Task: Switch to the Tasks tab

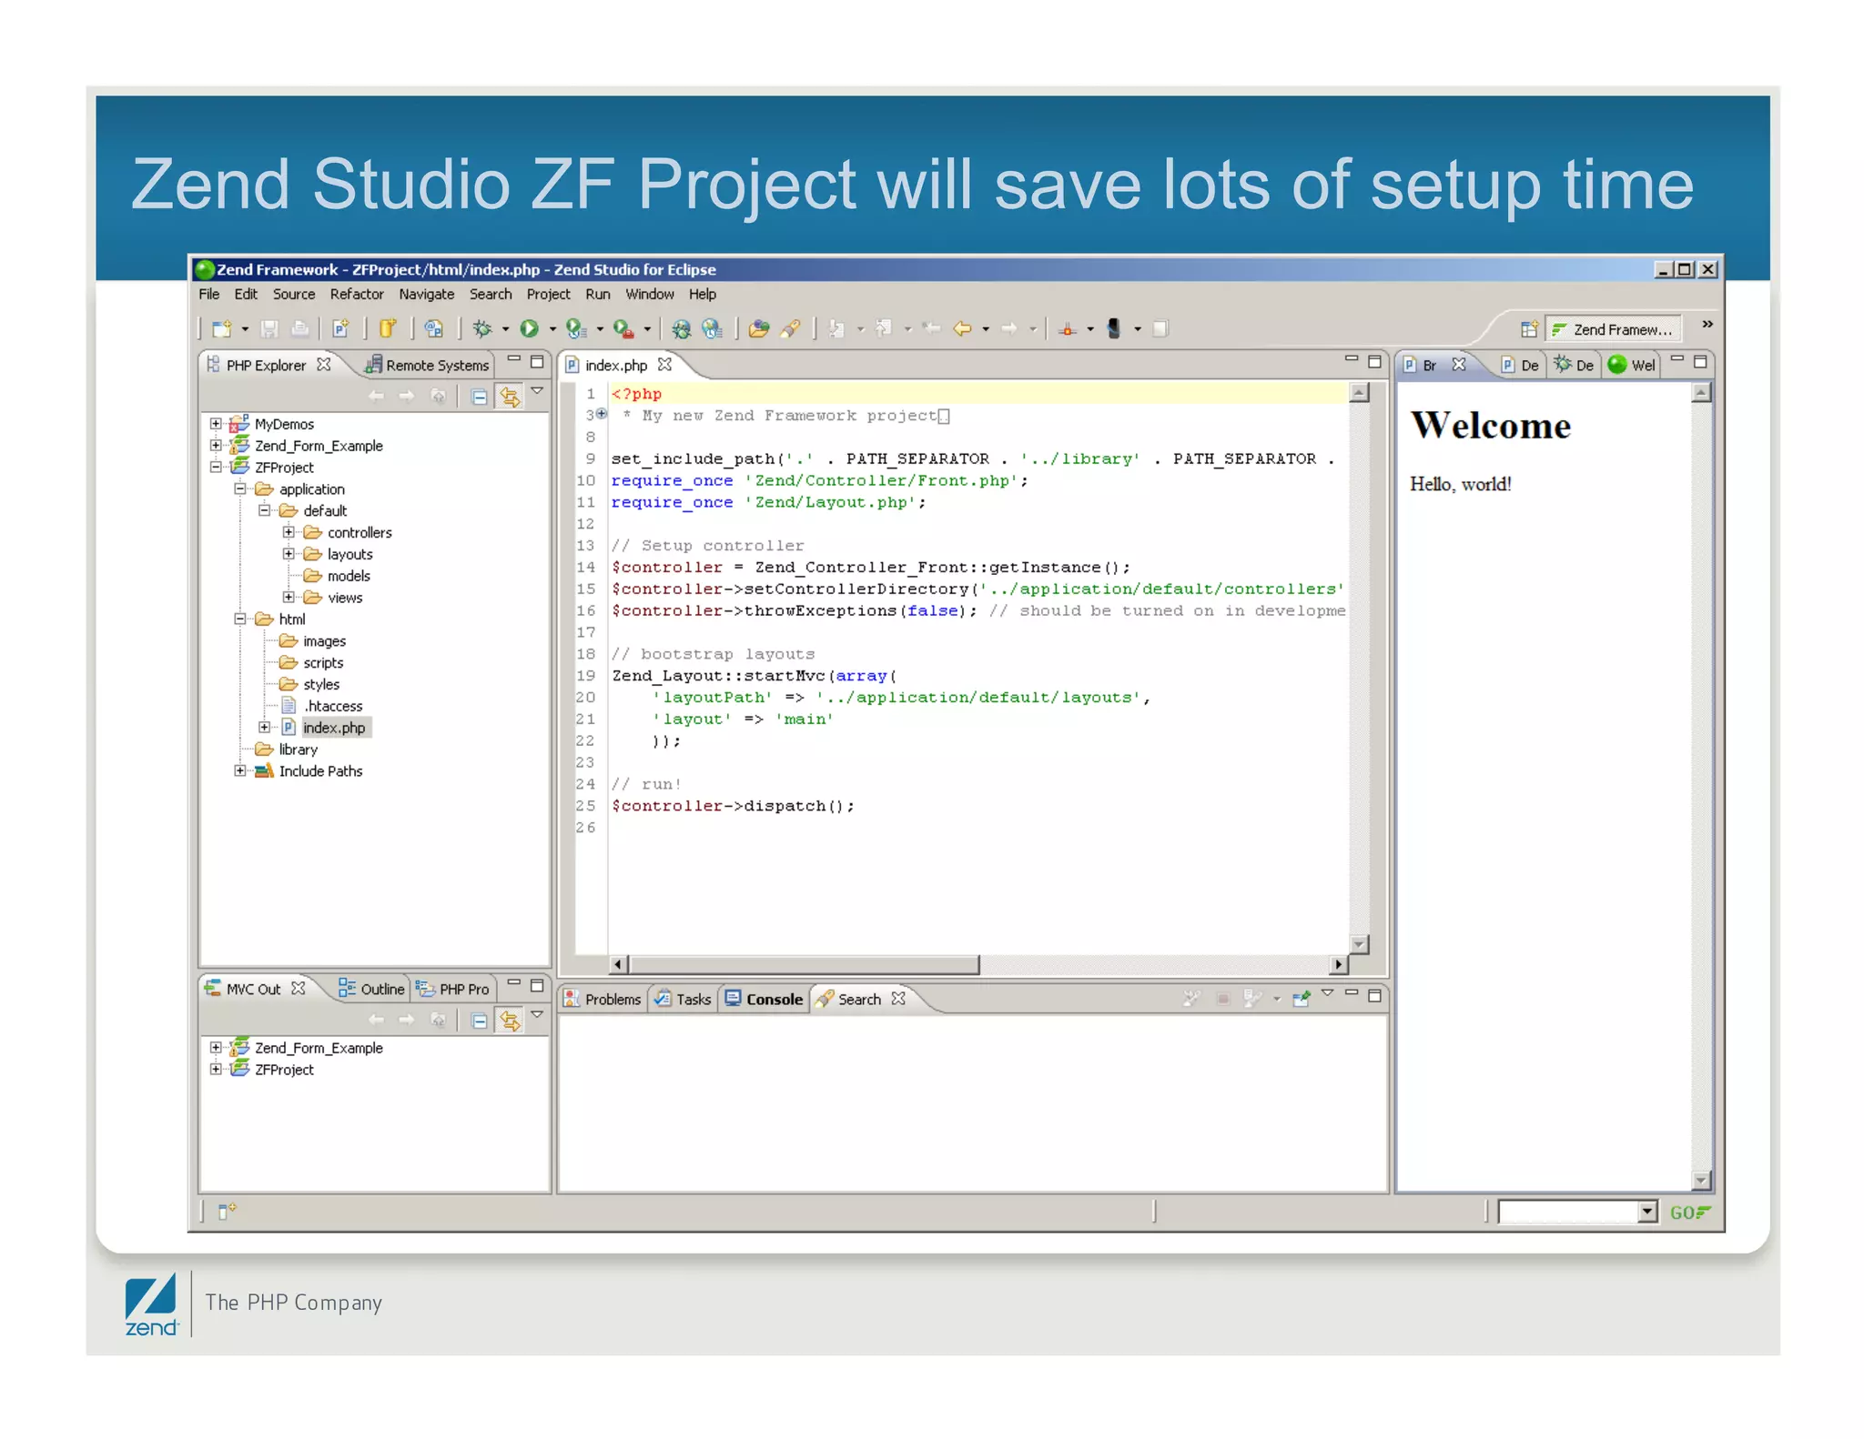Action: click(683, 999)
